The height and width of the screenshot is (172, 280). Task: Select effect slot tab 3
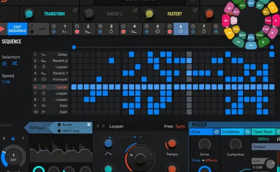click(x=111, y=29)
